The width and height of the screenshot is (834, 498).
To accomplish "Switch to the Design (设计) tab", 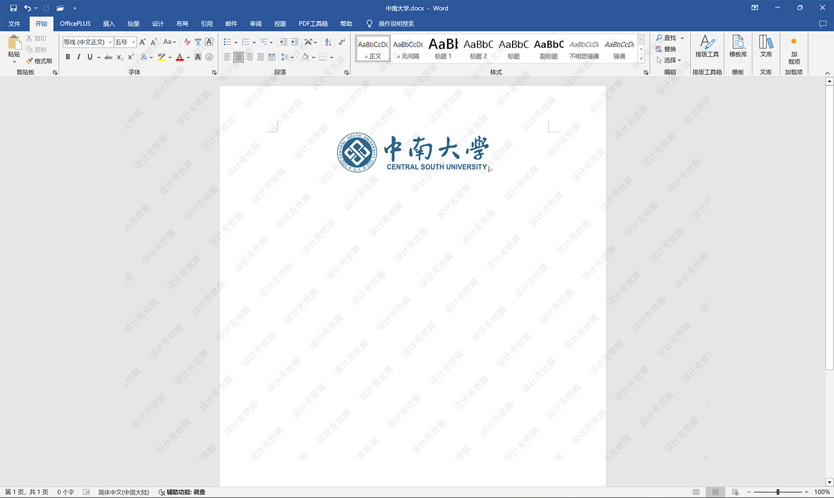I will click(x=158, y=24).
